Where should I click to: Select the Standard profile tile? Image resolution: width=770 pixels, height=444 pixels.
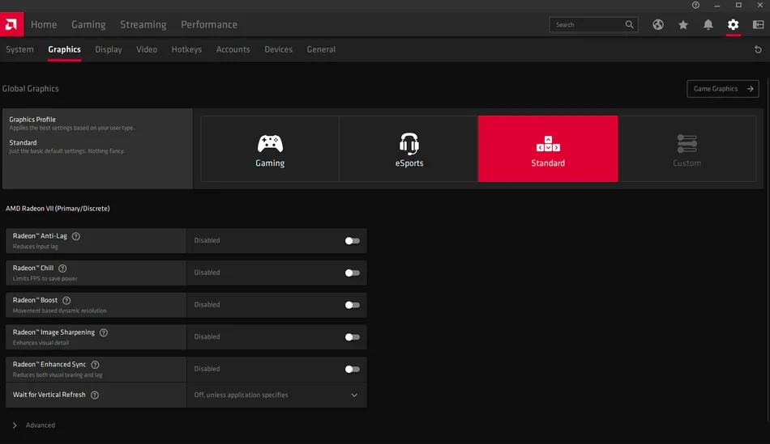(548, 149)
